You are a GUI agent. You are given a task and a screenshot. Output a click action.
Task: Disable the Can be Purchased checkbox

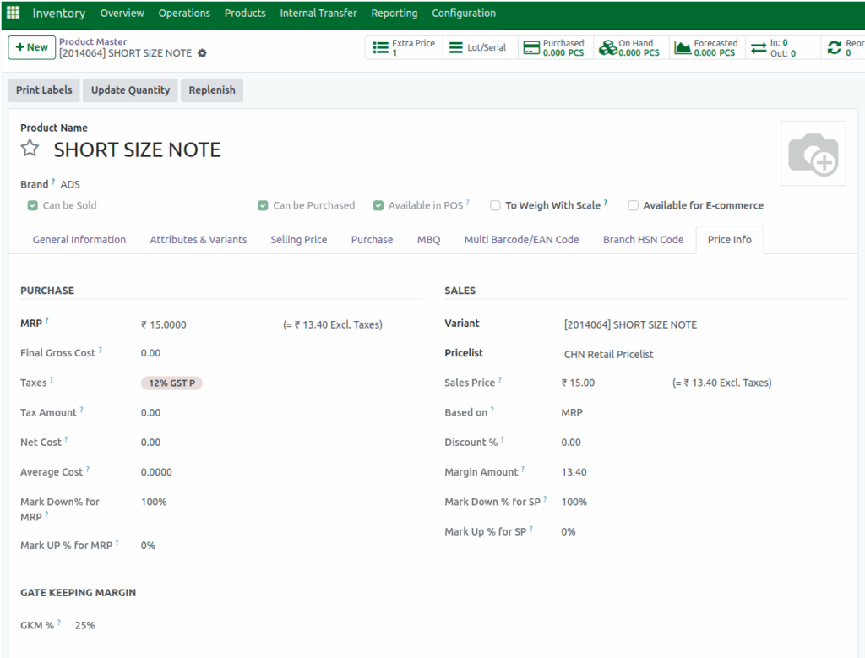(x=263, y=205)
